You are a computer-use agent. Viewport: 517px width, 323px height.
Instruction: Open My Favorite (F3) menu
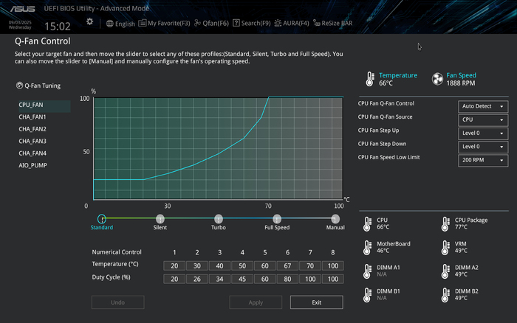click(x=165, y=24)
